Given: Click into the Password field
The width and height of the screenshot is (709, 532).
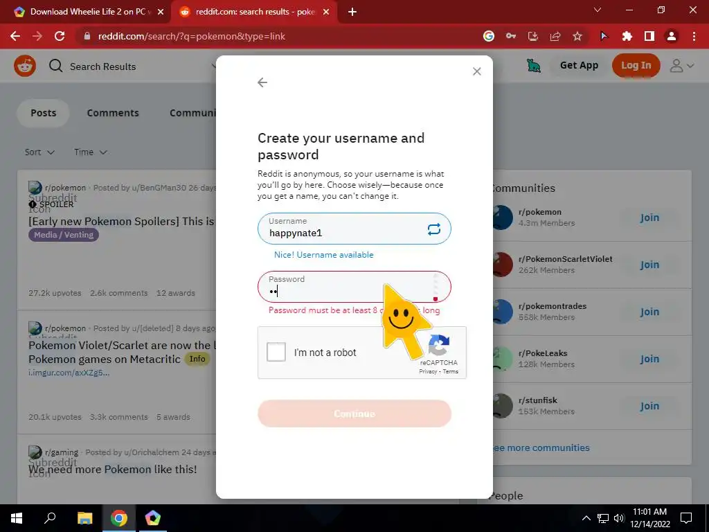Looking at the screenshot, I should point(354,287).
